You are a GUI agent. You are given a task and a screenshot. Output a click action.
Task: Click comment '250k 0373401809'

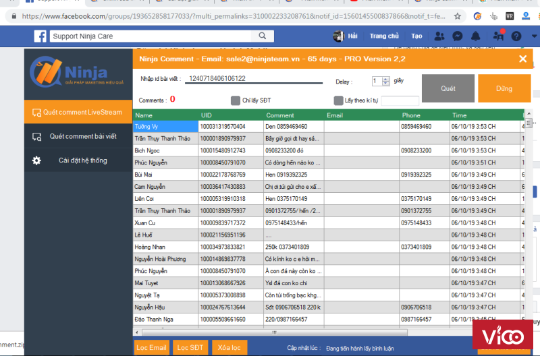coord(294,247)
